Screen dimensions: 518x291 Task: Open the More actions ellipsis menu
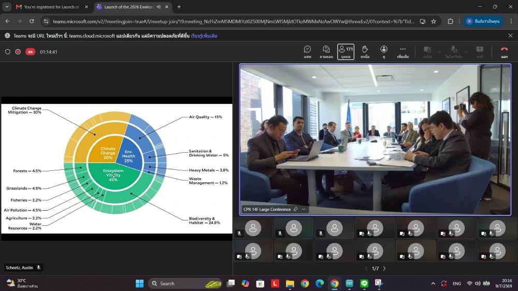coord(402,52)
